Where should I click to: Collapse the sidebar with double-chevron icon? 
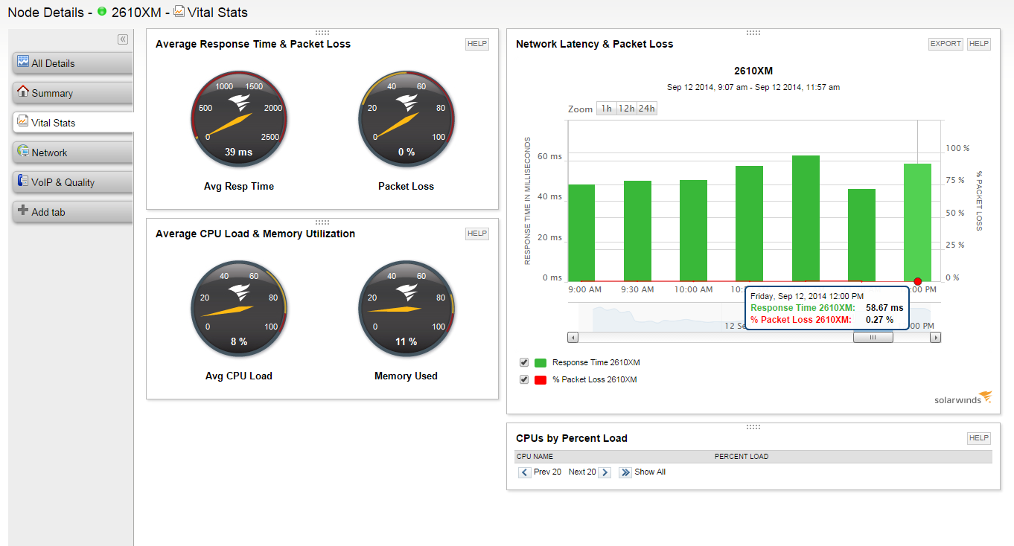(123, 39)
